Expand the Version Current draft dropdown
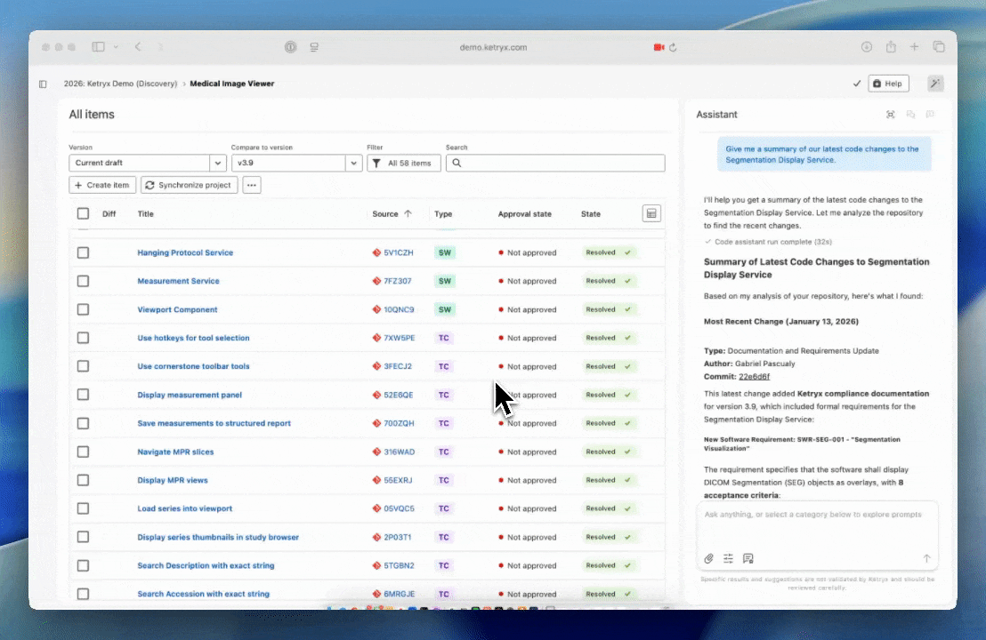This screenshot has width=986, height=640. click(148, 164)
